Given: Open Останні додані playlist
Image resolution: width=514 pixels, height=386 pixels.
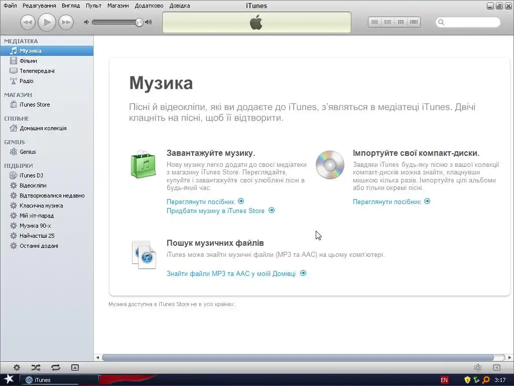Looking at the screenshot, I should click(x=47, y=246).
